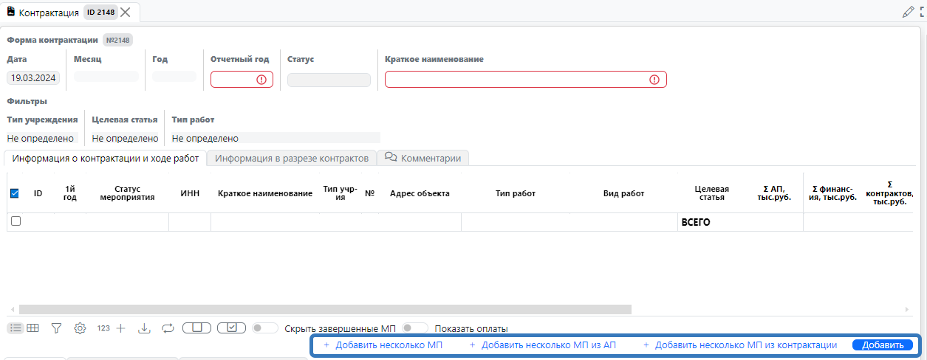Click the plus icon to add row
This screenshot has width=927, height=360.
[x=121, y=328]
